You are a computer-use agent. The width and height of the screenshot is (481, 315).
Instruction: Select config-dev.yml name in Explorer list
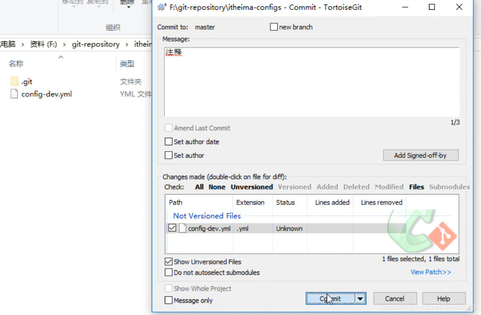(46, 94)
